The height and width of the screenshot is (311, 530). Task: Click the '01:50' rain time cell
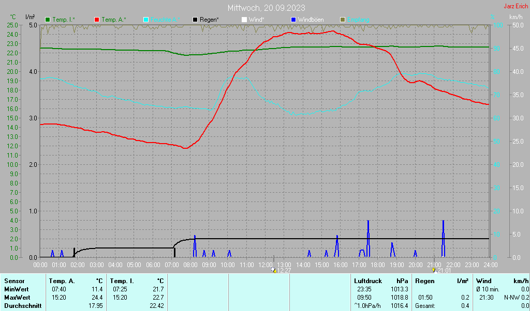(x=425, y=298)
